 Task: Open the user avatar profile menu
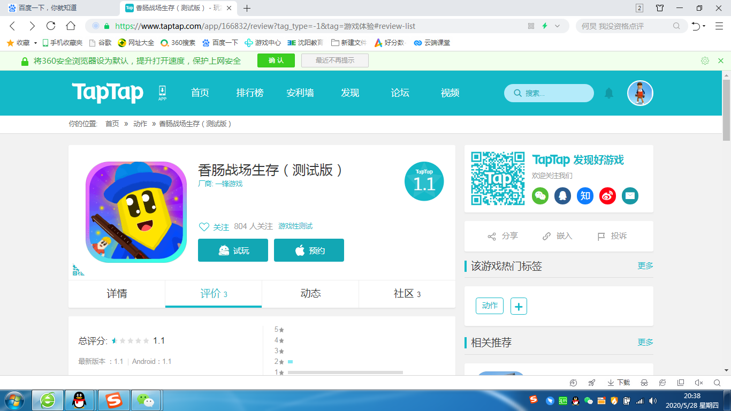(x=640, y=93)
